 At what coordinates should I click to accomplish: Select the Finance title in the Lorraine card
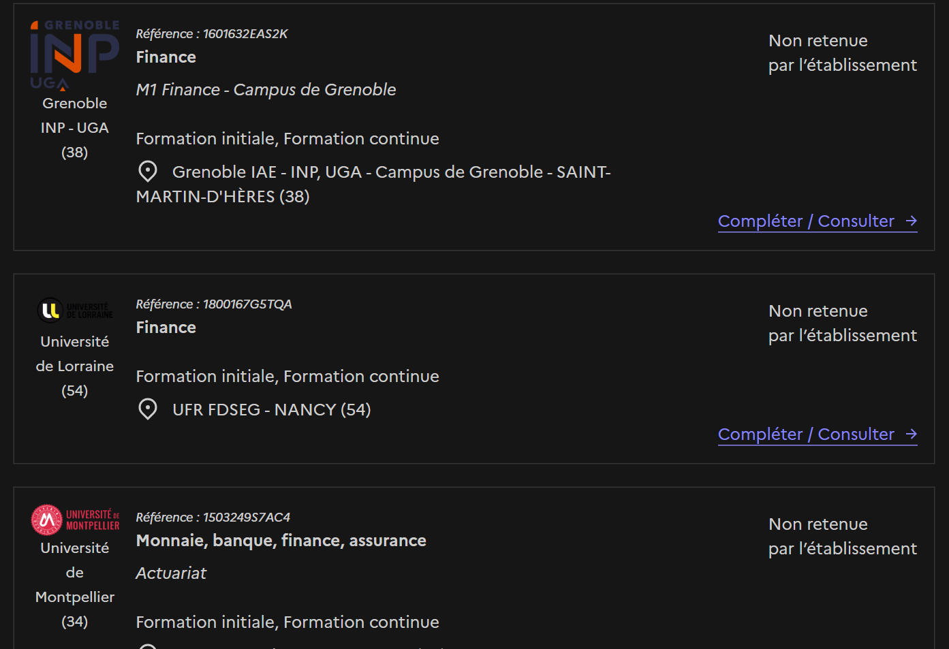tap(166, 328)
